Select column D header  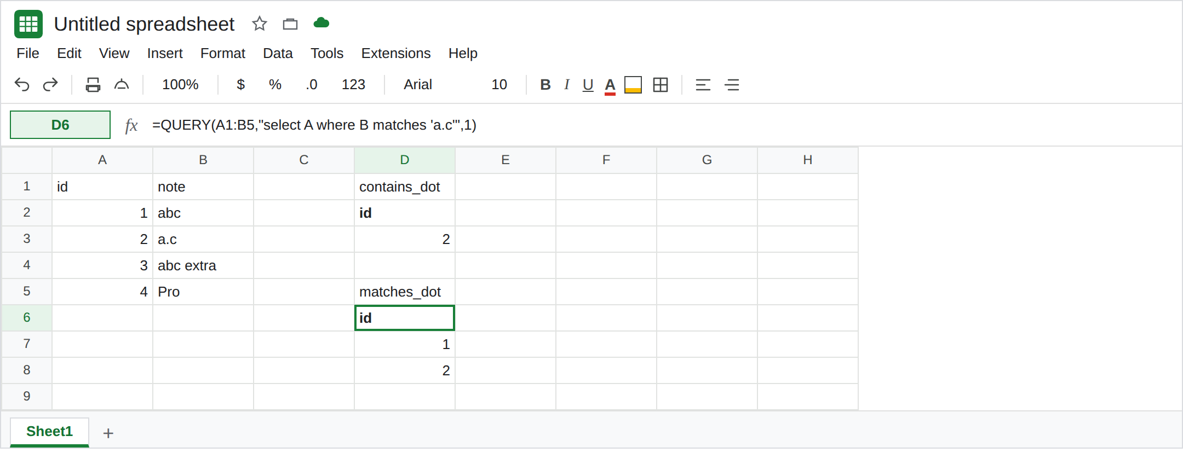tap(405, 160)
